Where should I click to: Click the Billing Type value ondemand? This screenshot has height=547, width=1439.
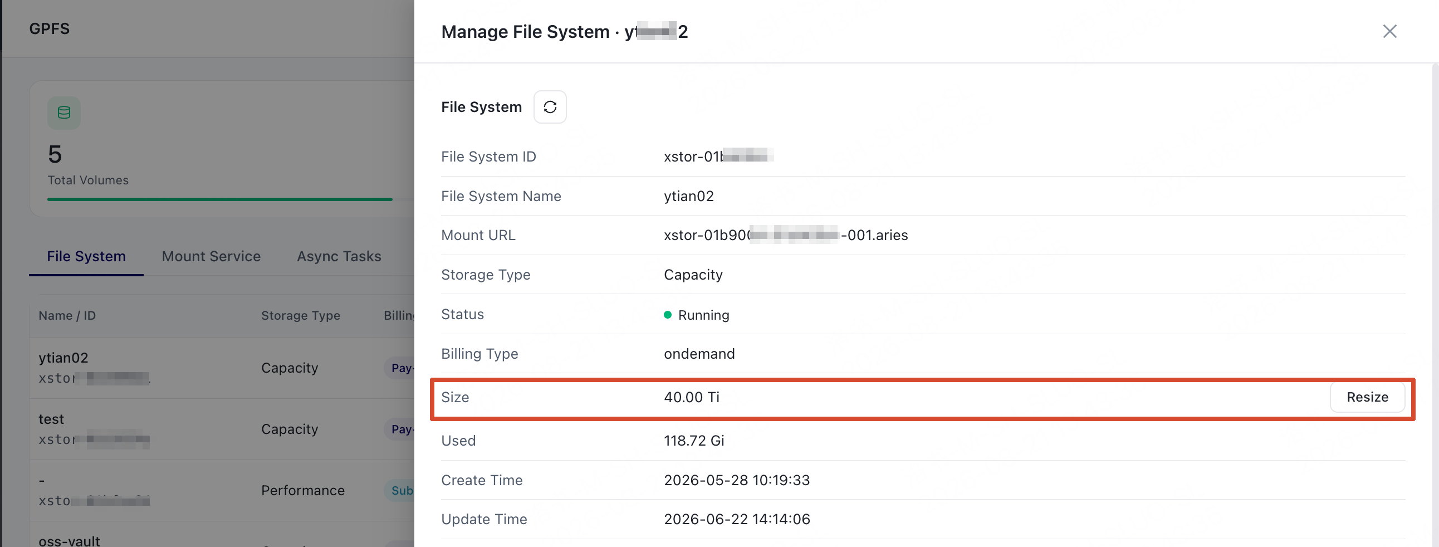699,354
